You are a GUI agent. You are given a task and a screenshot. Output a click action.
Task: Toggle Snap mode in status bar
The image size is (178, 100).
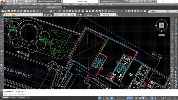coord(103,98)
